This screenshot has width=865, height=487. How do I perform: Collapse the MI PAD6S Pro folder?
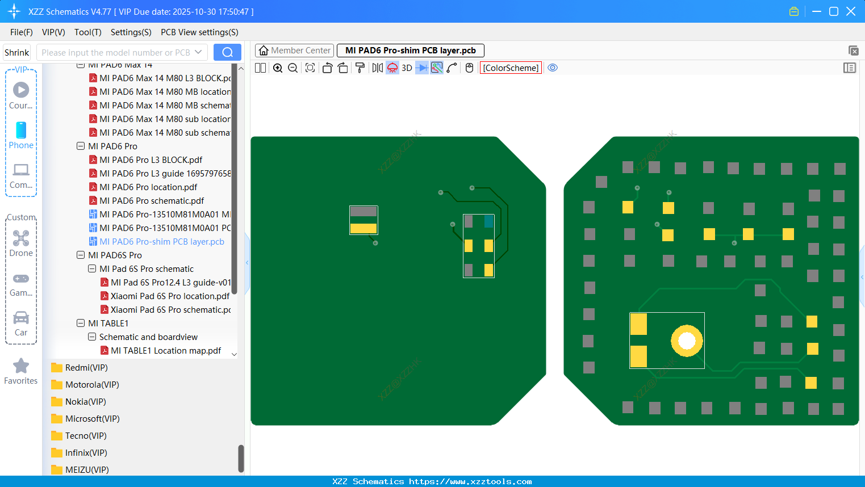coord(80,255)
